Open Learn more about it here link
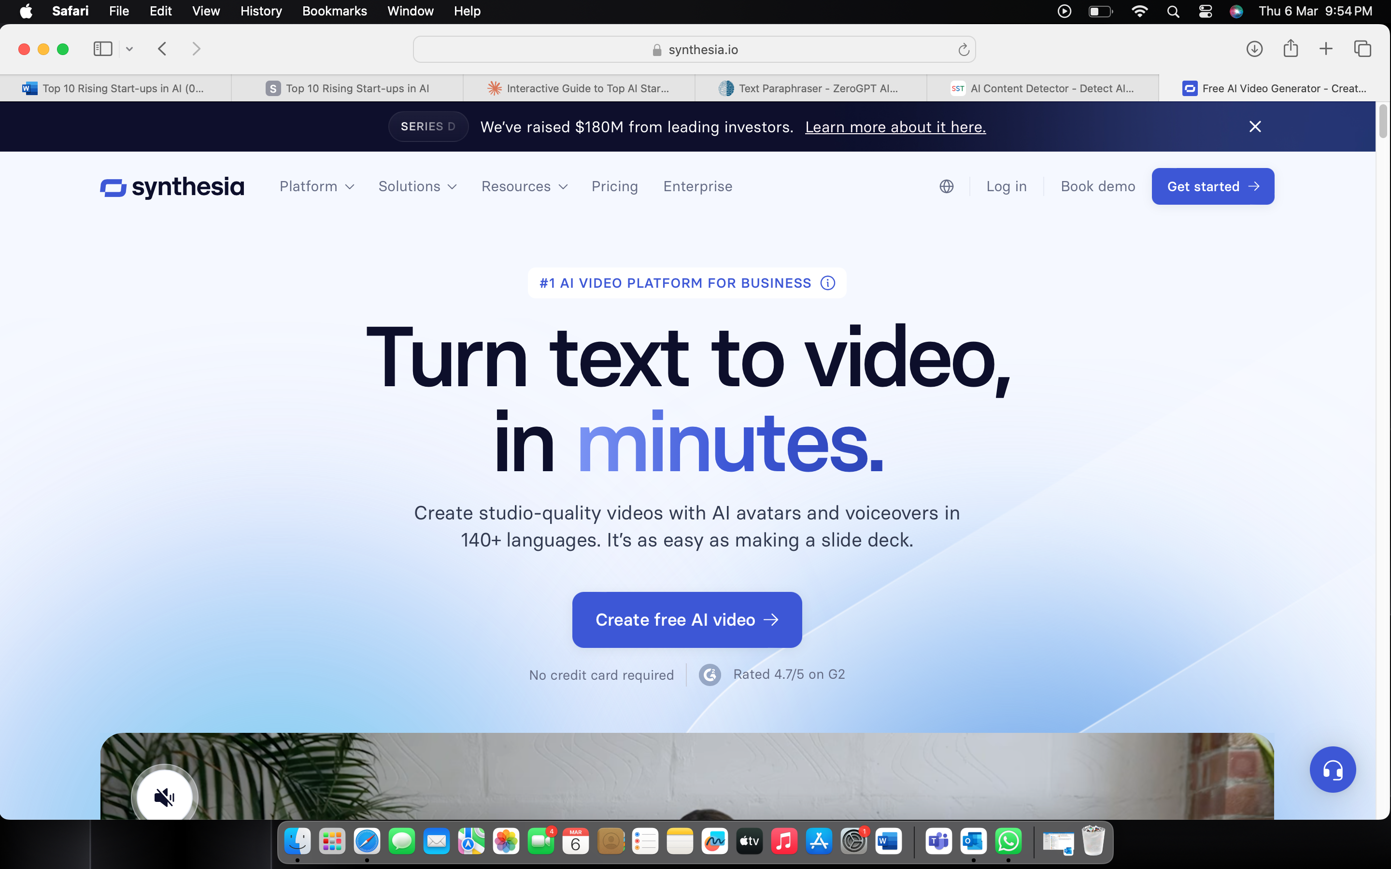1391x869 pixels. [x=895, y=127]
